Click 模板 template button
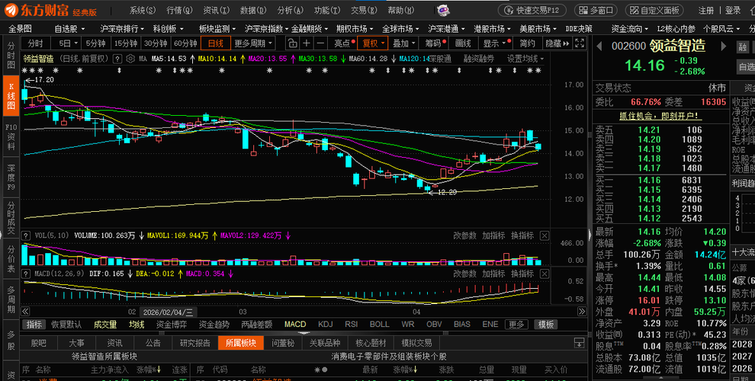This screenshot has width=755, height=381. (545, 325)
